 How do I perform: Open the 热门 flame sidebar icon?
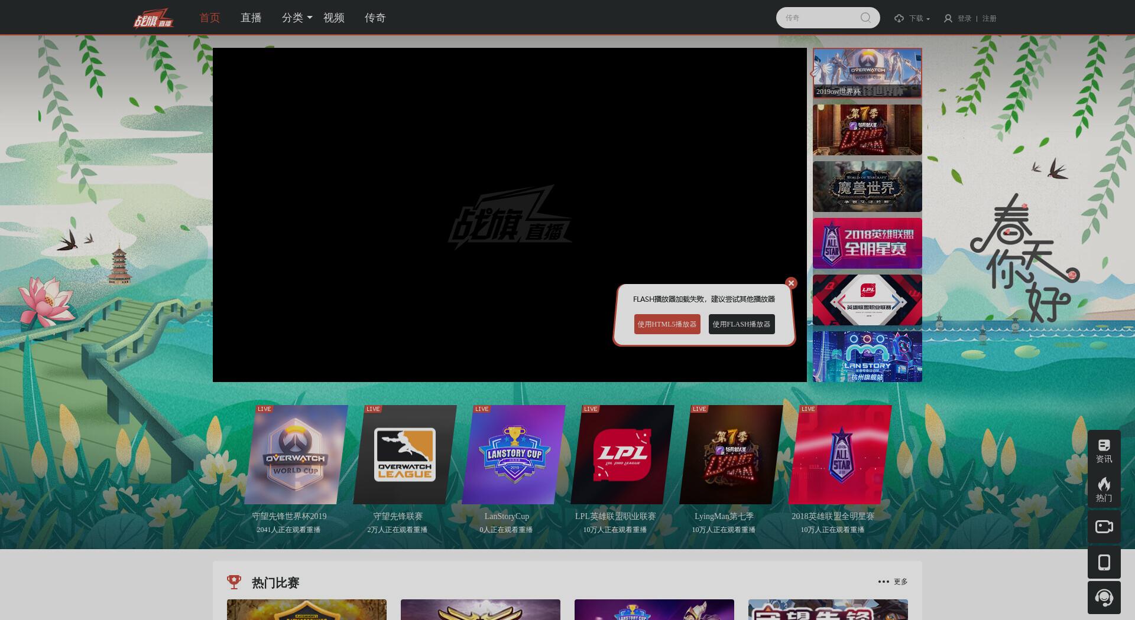(x=1104, y=490)
